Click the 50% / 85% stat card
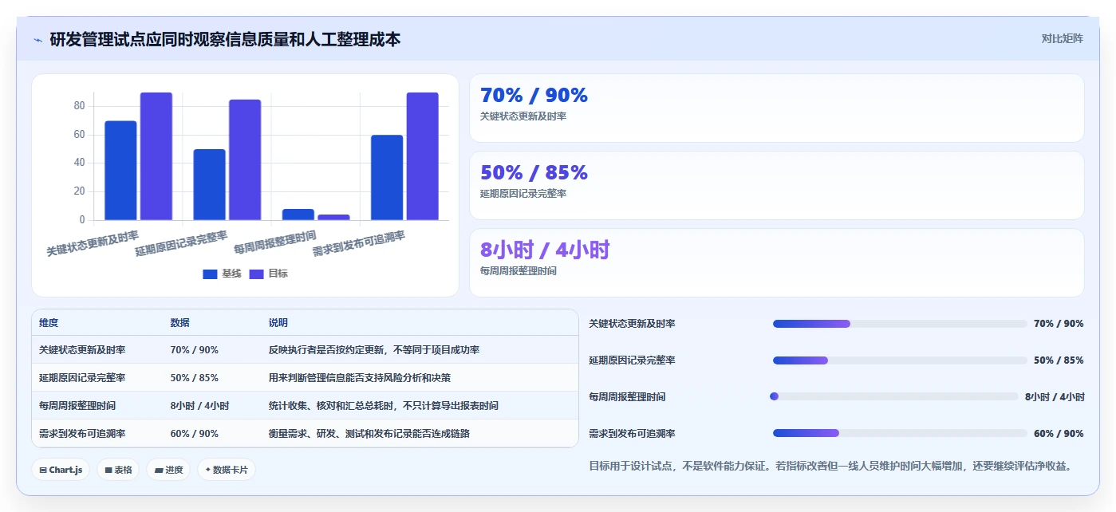Image resolution: width=1116 pixels, height=512 pixels. tap(777, 185)
